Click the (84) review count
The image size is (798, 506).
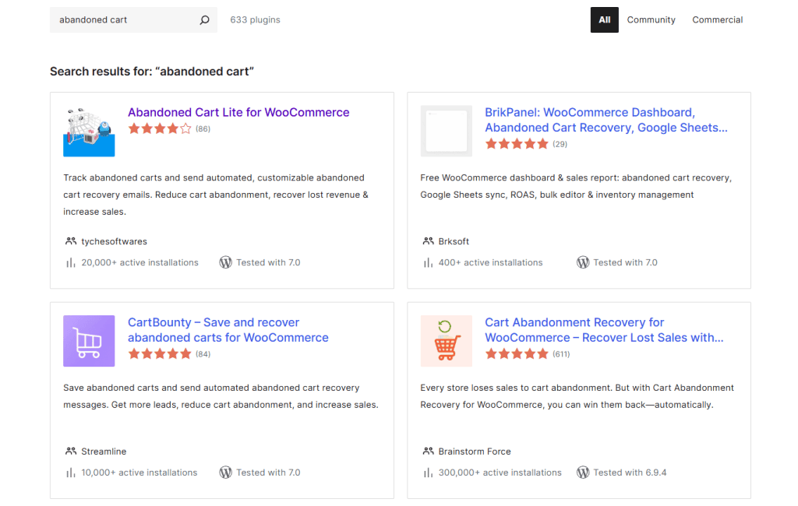[x=203, y=354]
